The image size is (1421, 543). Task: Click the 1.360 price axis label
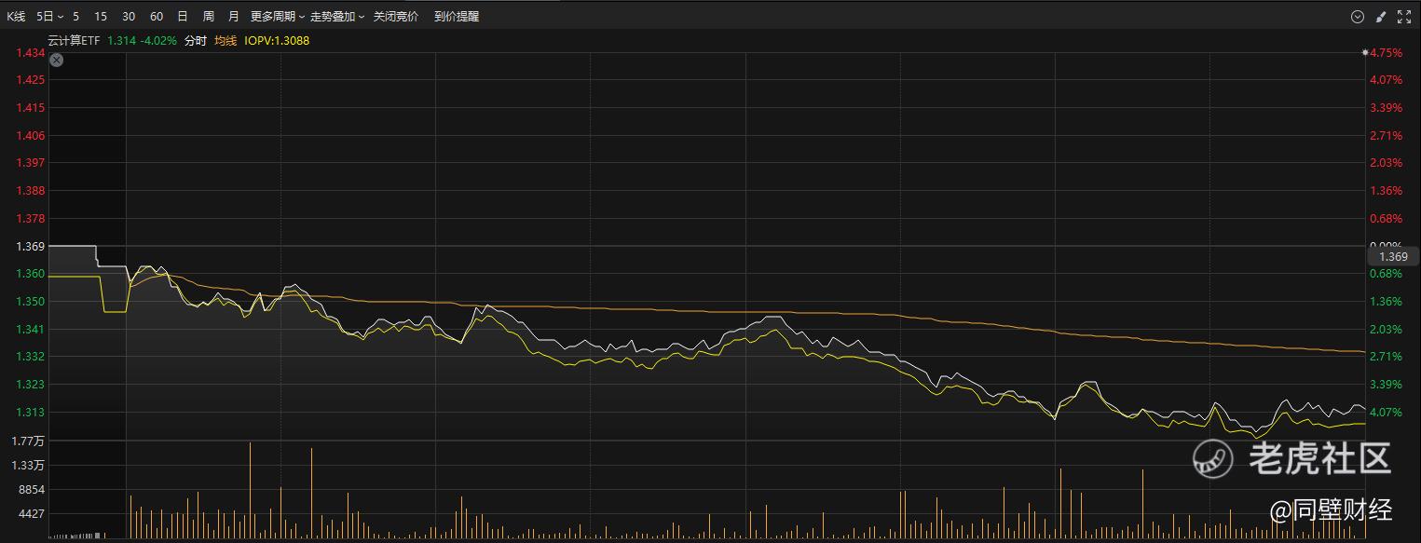point(31,274)
